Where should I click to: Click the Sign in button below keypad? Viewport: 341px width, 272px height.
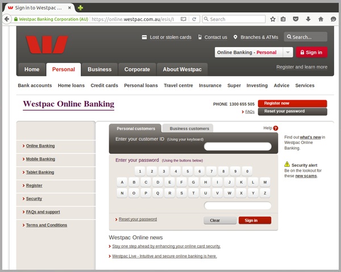click(255, 220)
